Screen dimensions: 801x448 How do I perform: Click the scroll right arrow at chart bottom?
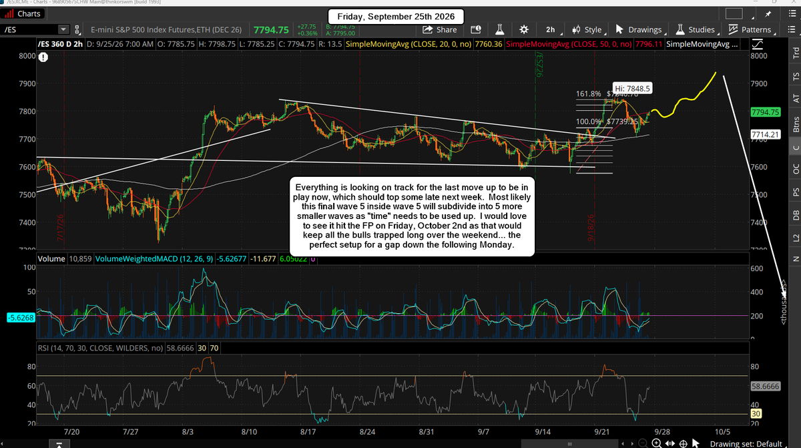point(632,443)
